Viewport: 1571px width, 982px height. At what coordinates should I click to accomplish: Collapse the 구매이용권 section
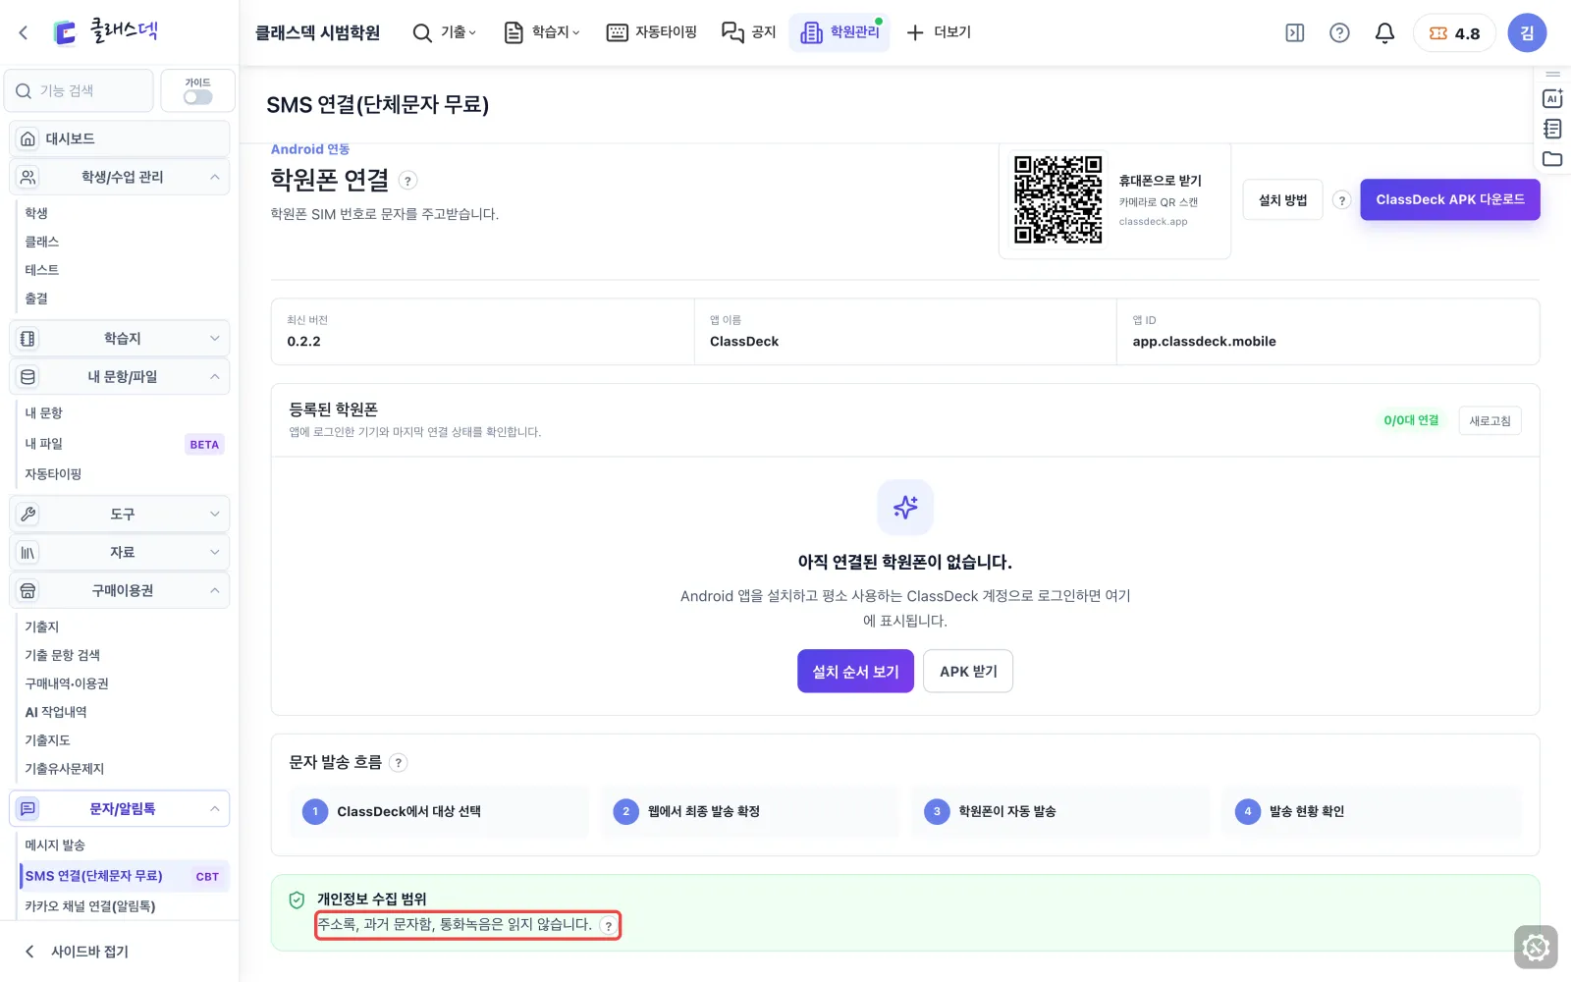(x=119, y=590)
